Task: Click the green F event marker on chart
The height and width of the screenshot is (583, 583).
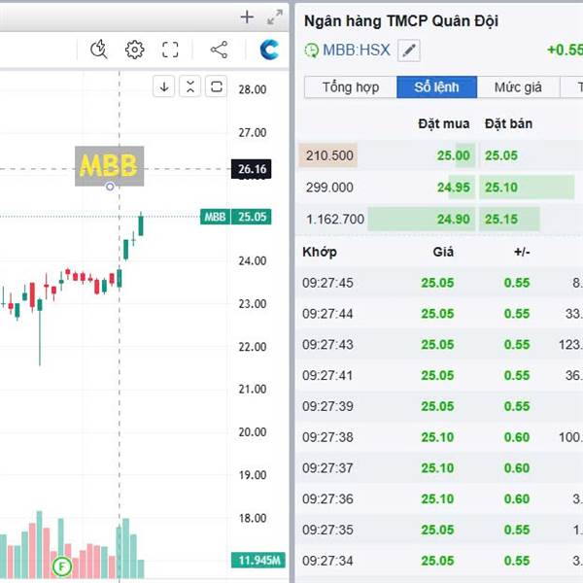Action: [x=62, y=566]
